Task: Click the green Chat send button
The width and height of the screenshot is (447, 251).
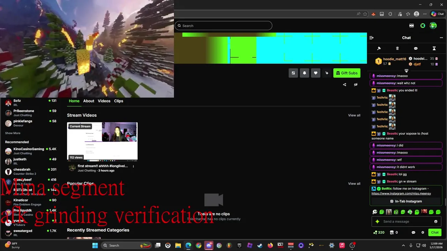Action: pos(435,233)
